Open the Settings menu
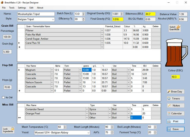This screenshot has height=137, width=190. click(x=22, y=8)
